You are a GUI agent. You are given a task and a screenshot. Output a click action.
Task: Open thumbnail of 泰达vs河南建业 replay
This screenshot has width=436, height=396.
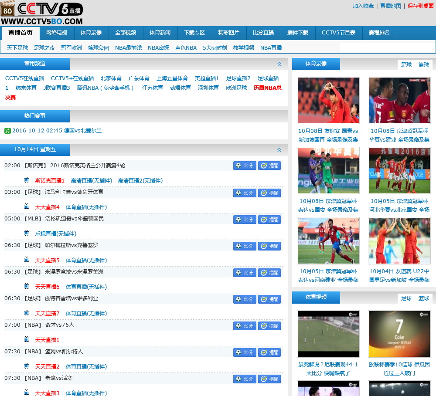[x=328, y=240]
